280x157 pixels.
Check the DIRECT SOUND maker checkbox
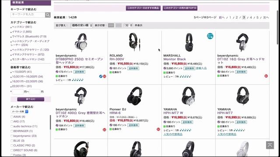tap(12, 150)
